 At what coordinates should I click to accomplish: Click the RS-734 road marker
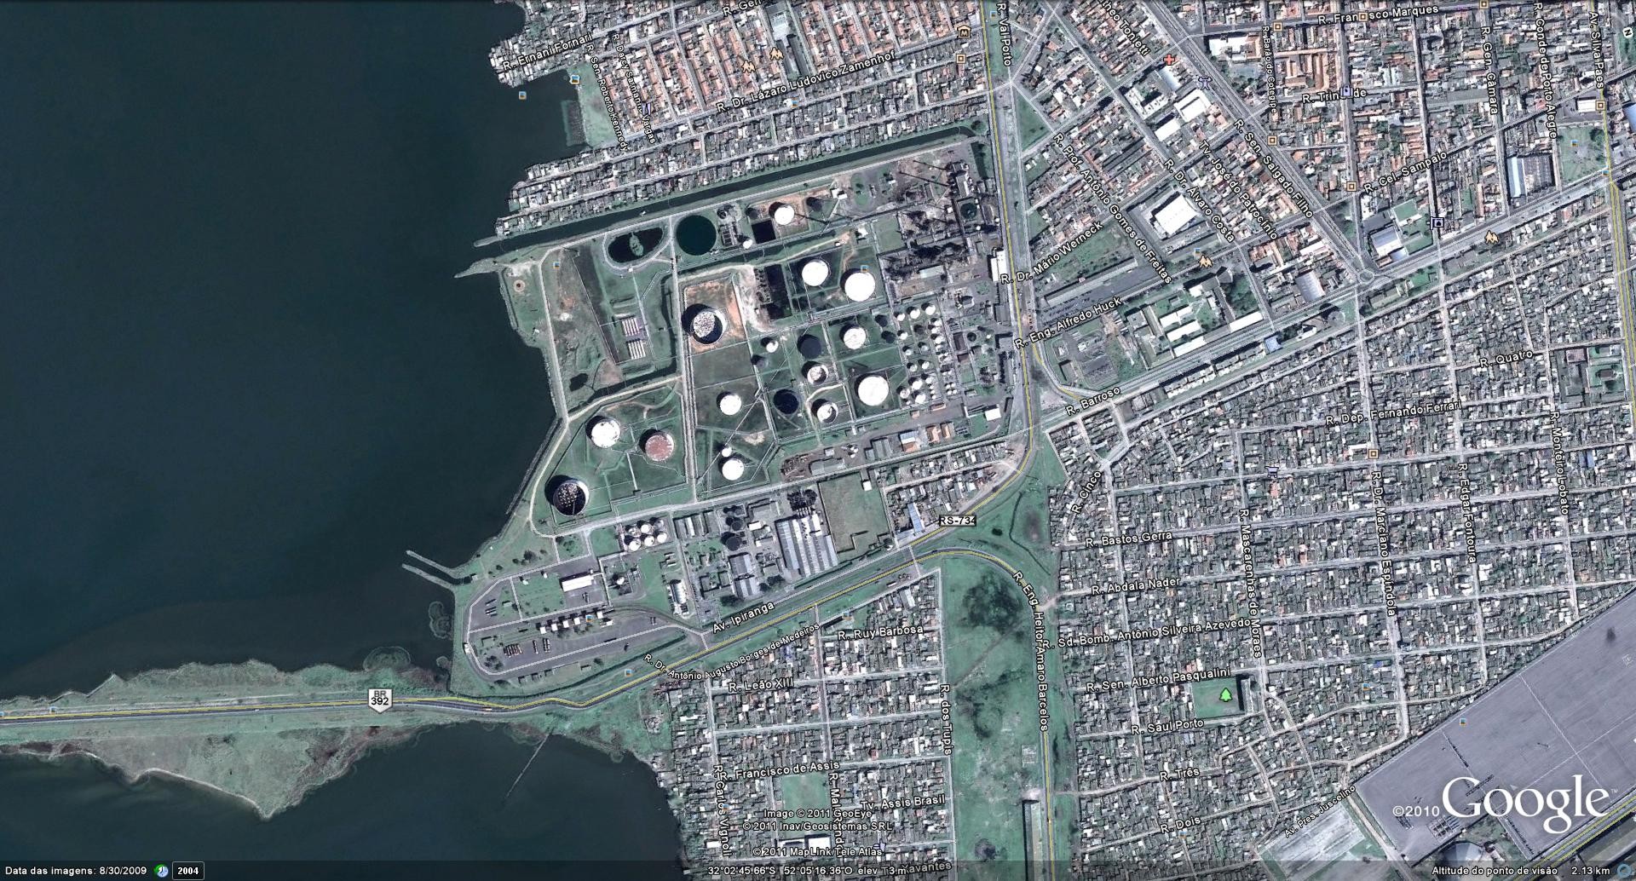[957, 520]
